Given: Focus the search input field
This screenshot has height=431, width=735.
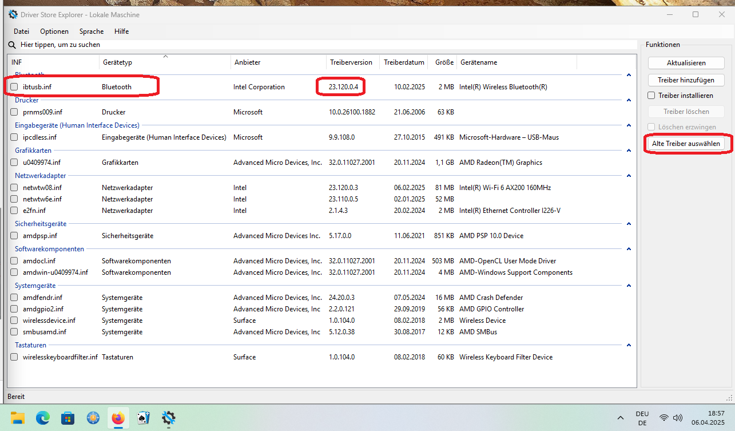Looking at the screenshot, I should [327, 45].
